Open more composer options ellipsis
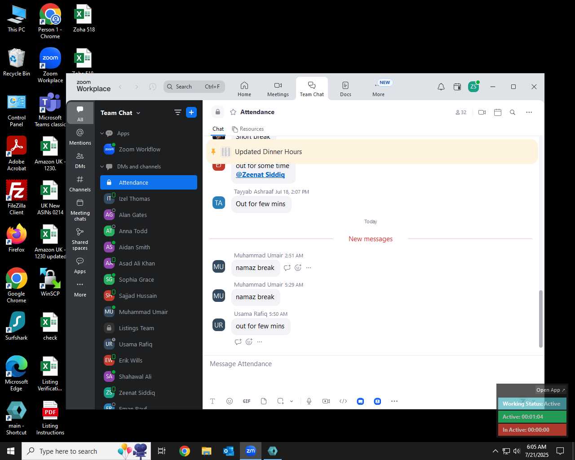Screen dimensions: 575x460 pos(394,401)
